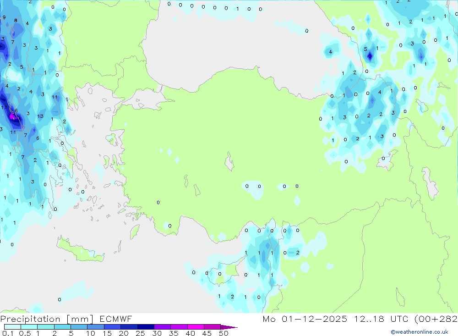458x336 pixels.
Task: Click the '0.5' legend scale label
Action: pos(25,333)
